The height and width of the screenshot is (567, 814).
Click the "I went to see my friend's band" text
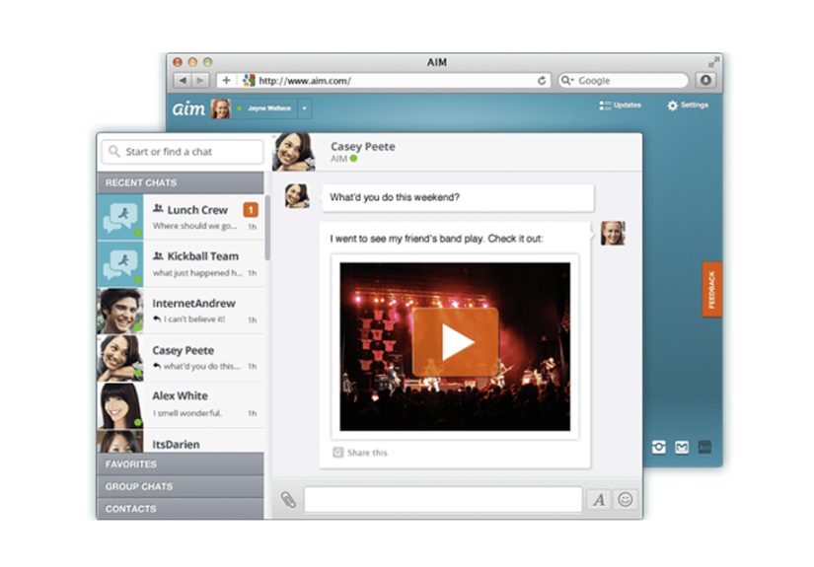[x=436, y=239]
